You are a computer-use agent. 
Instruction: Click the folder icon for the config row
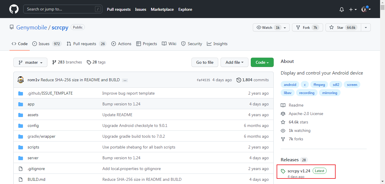coord(21,125)
